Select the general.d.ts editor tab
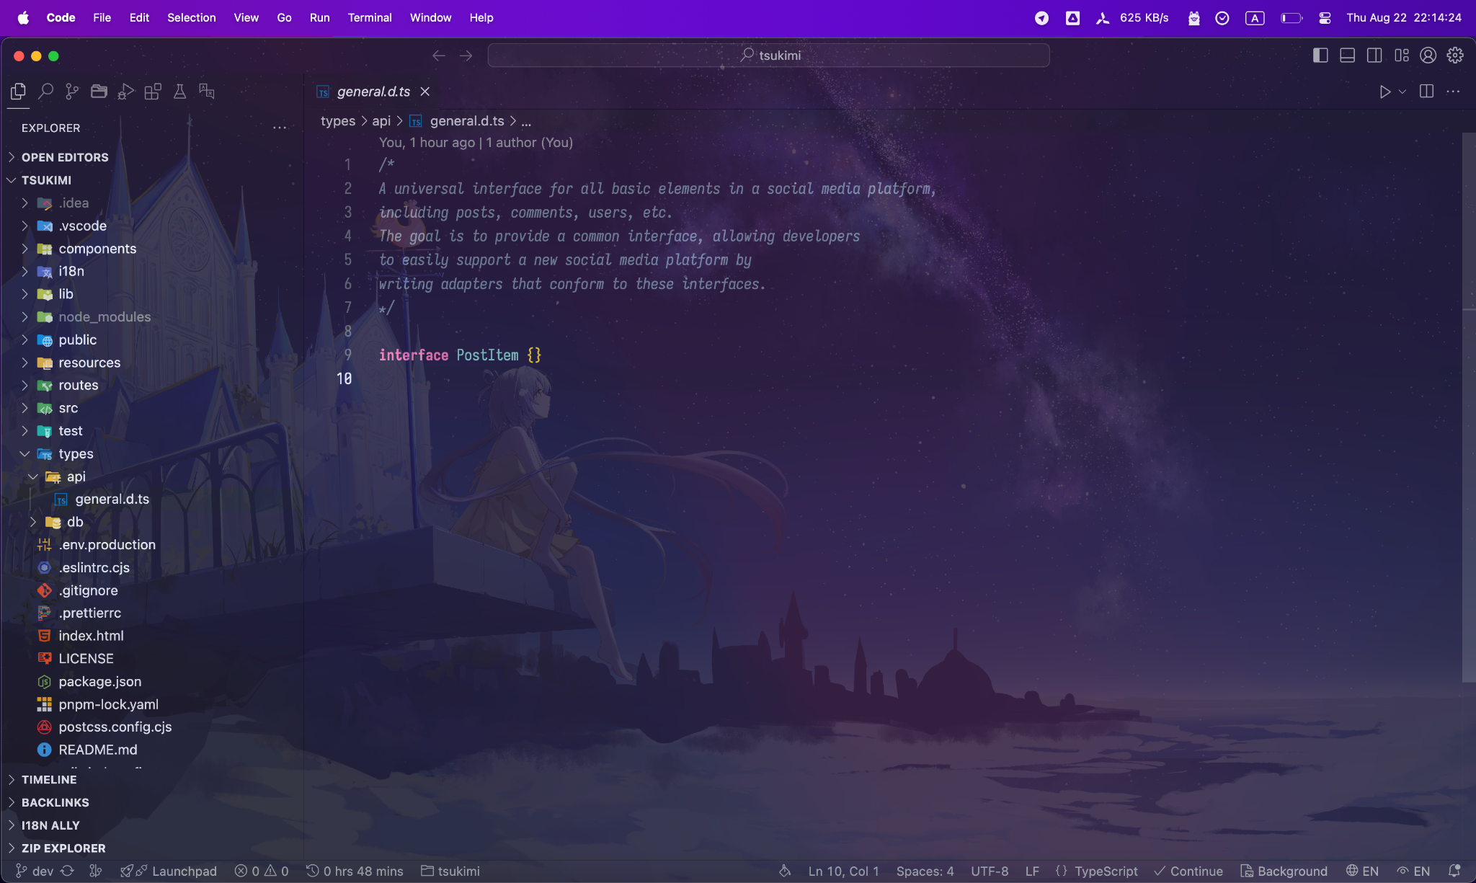 [373, 92]
